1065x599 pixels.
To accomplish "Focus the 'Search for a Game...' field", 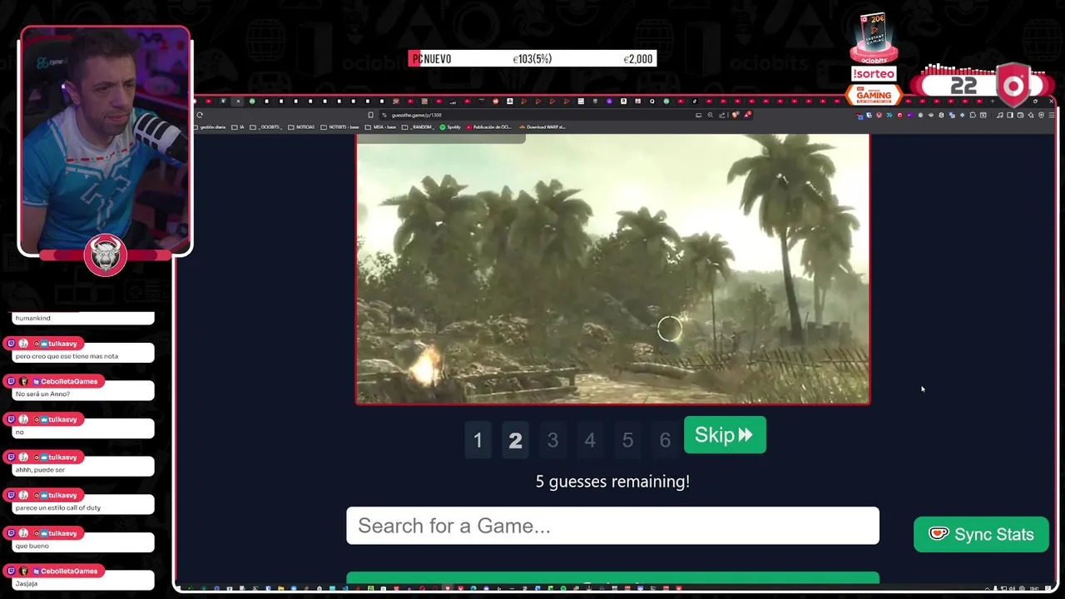I will (x=612, y=526).
